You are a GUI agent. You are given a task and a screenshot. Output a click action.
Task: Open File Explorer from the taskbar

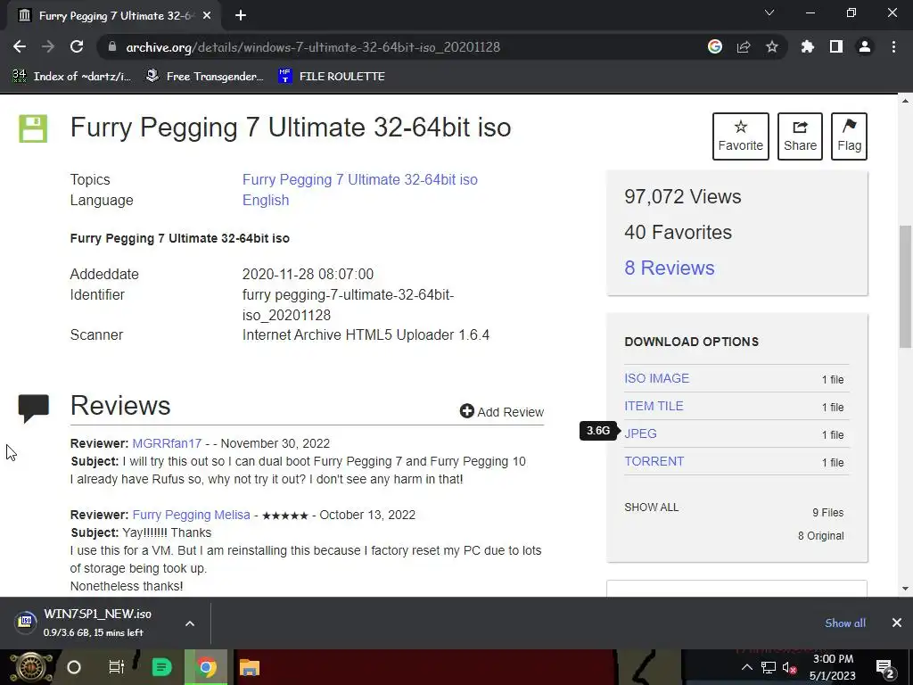pyautogui.click(x=250, y=667)
